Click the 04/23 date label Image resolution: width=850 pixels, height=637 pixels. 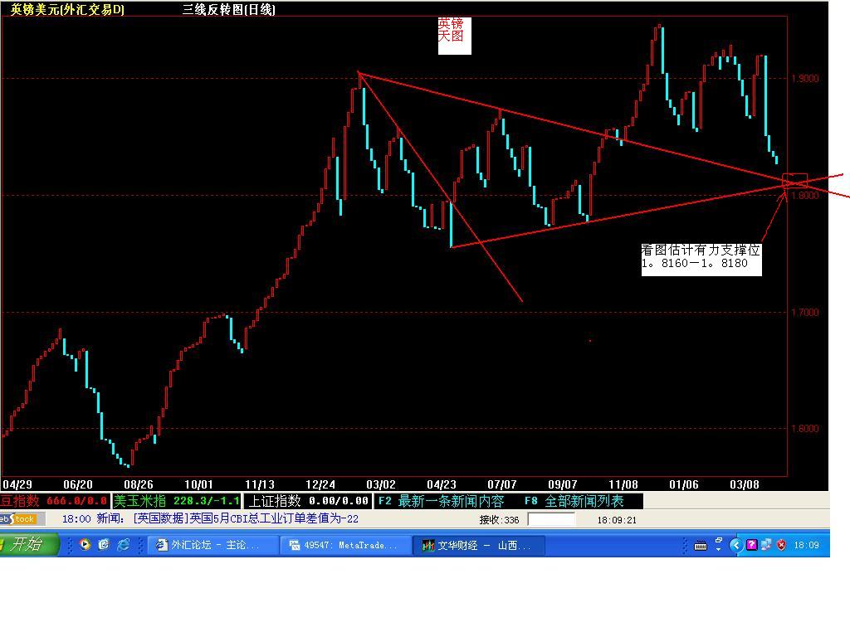click(x=442, y=484)
